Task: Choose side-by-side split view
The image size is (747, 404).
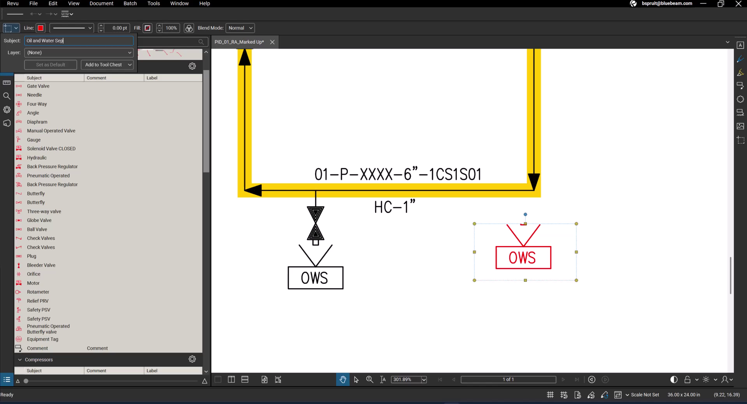Action: [x=231, y=379]
